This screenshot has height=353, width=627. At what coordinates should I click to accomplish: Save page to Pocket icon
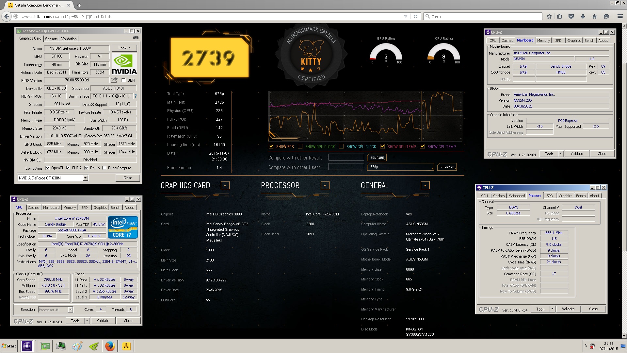tap(571, 16)
